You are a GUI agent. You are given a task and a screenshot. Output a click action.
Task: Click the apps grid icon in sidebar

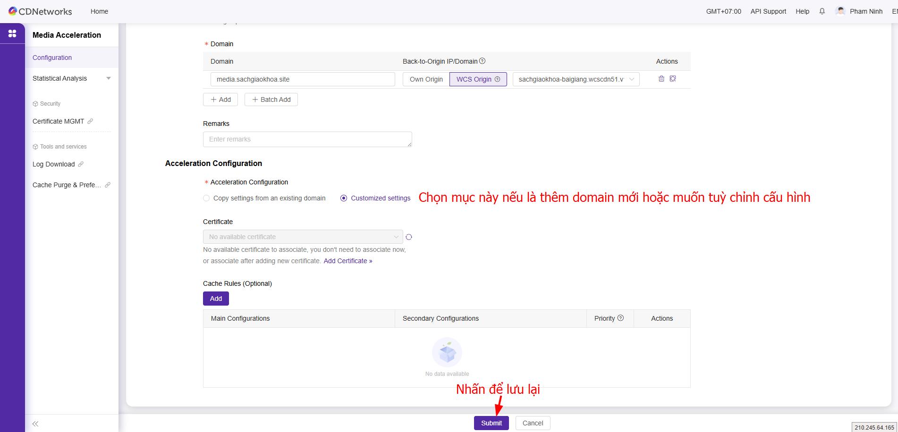point(12,33)
